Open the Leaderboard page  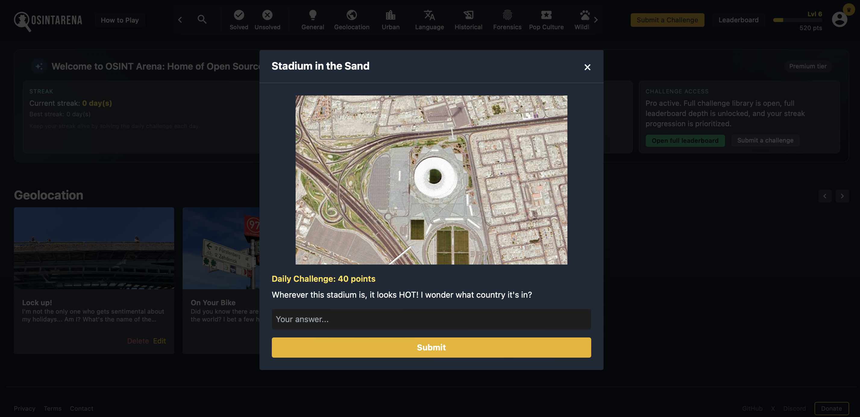[738, 20]
